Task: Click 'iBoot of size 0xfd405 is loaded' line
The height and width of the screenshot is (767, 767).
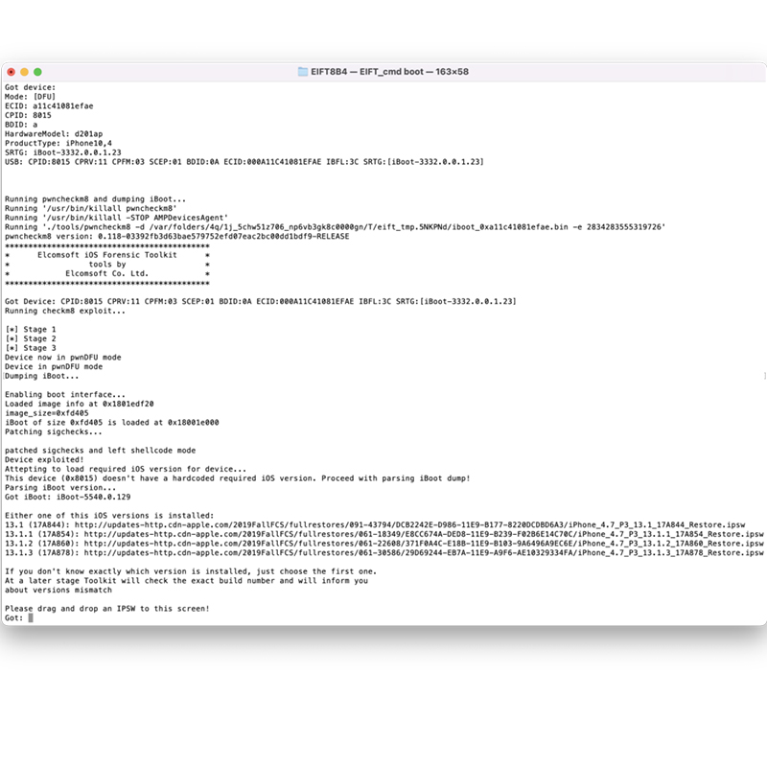Action: (x=112, y=422)
